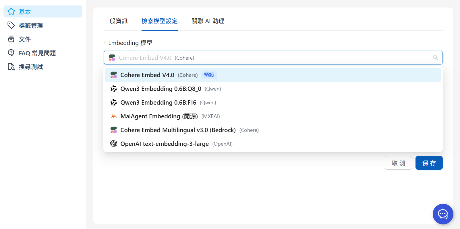Click the FAQ question mark icon
The image size is (460, 229).
click(x=11, y=53)
